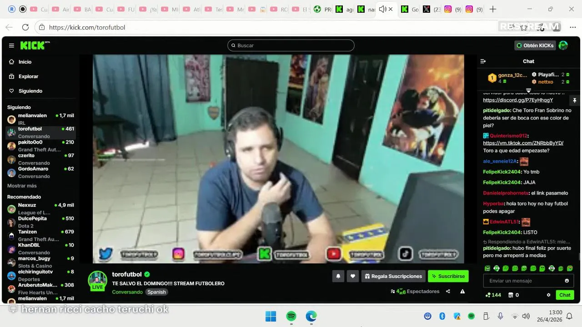Open recommended channel elchiringuitotv
582x327 pixels.
click(x=40, y=275)
